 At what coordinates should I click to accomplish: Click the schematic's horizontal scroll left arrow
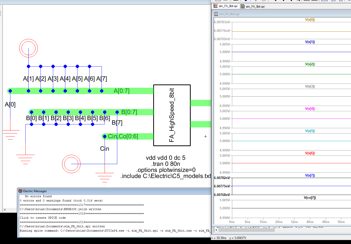[5, 210]
